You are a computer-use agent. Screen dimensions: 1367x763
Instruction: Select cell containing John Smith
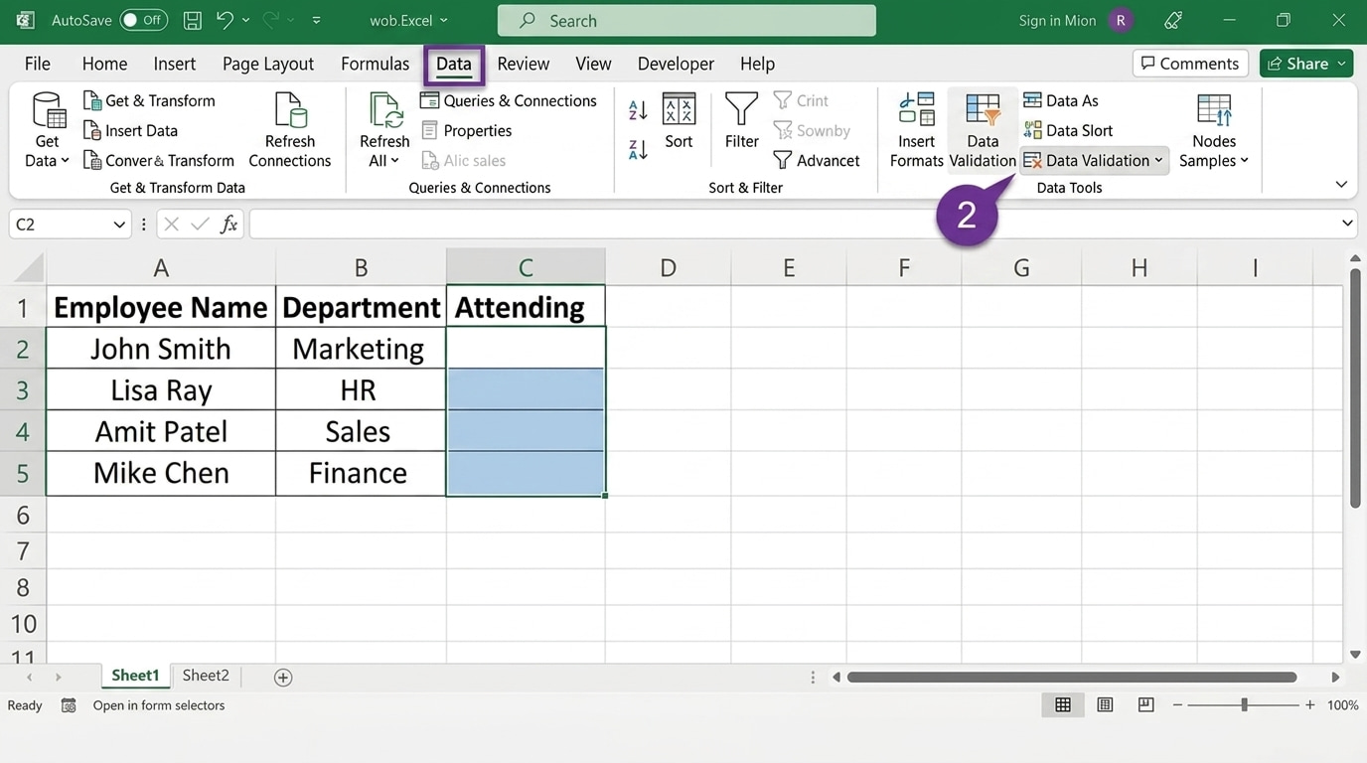coord(161,349)
